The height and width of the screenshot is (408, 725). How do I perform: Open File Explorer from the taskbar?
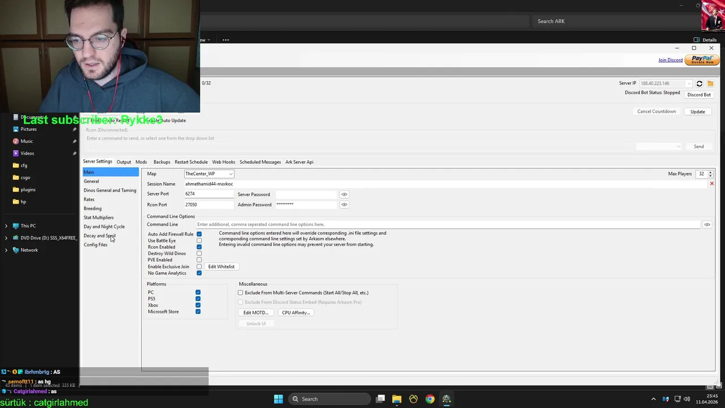point(397,399)
